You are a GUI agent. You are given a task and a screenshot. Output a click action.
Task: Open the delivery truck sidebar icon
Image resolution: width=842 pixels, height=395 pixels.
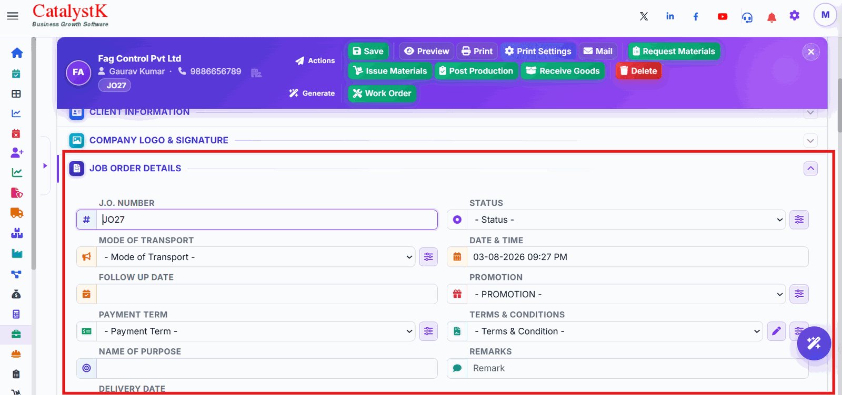coord(17,213)
